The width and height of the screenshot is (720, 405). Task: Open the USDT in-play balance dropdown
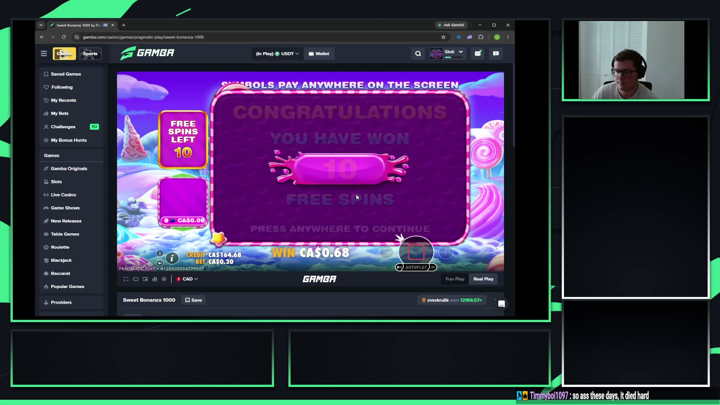tap(277, 54)
